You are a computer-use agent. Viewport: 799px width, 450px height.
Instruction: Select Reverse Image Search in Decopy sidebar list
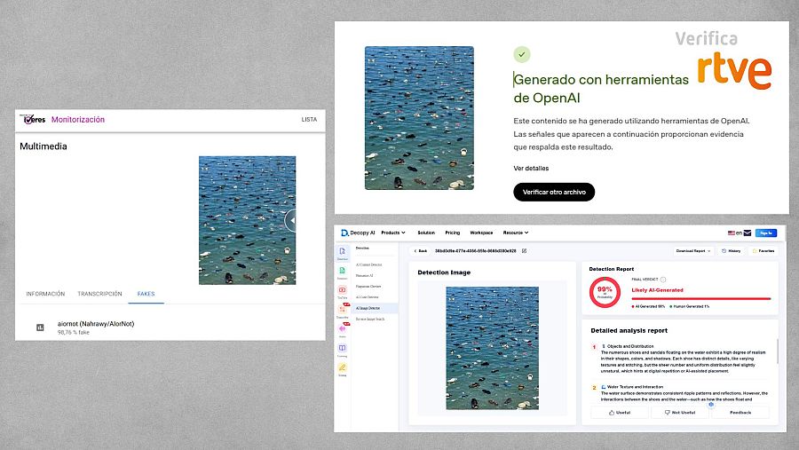click(370, 319)
